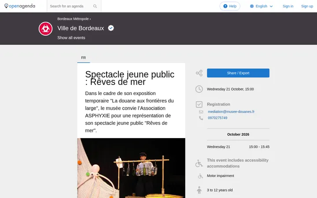Screen dimensions: 317x198
Task: Click the Registration checkbox icon
Action: (x=199, y=104)
